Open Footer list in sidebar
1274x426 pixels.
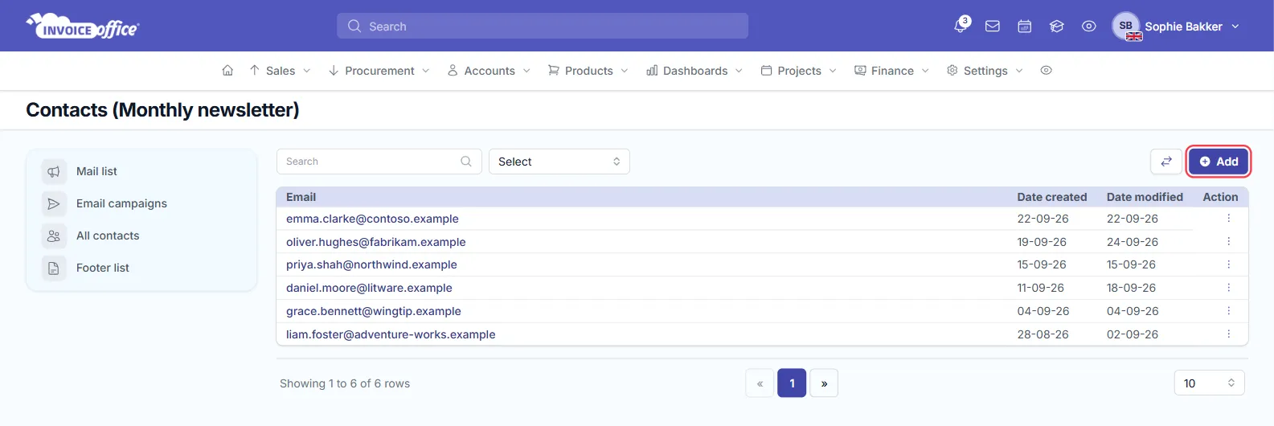(103, 268)
